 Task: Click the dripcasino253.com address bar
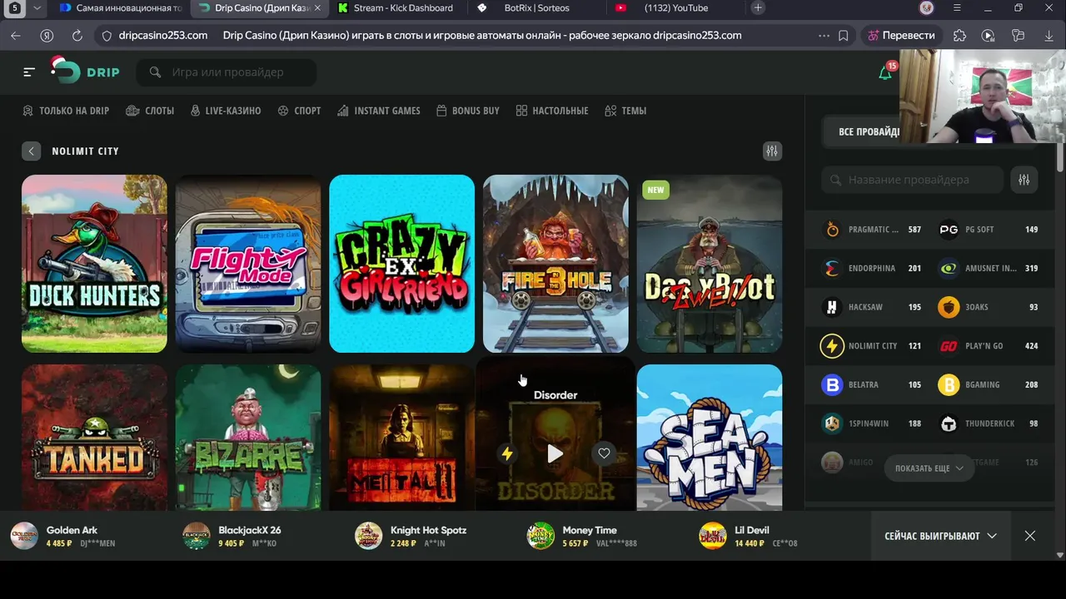tap(163, 36)
